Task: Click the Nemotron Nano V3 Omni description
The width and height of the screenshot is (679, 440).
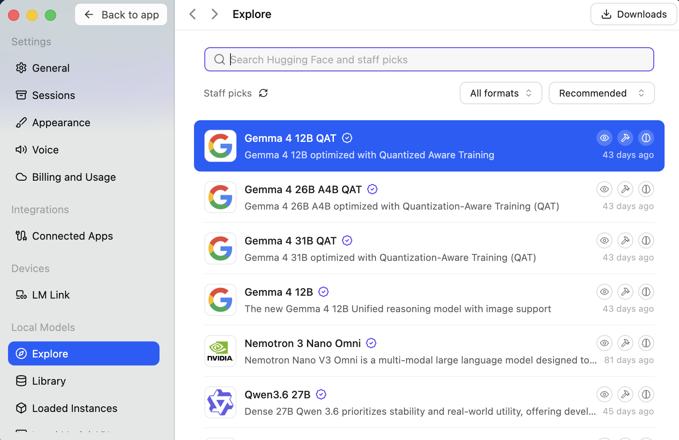Action: click(420, 360)
